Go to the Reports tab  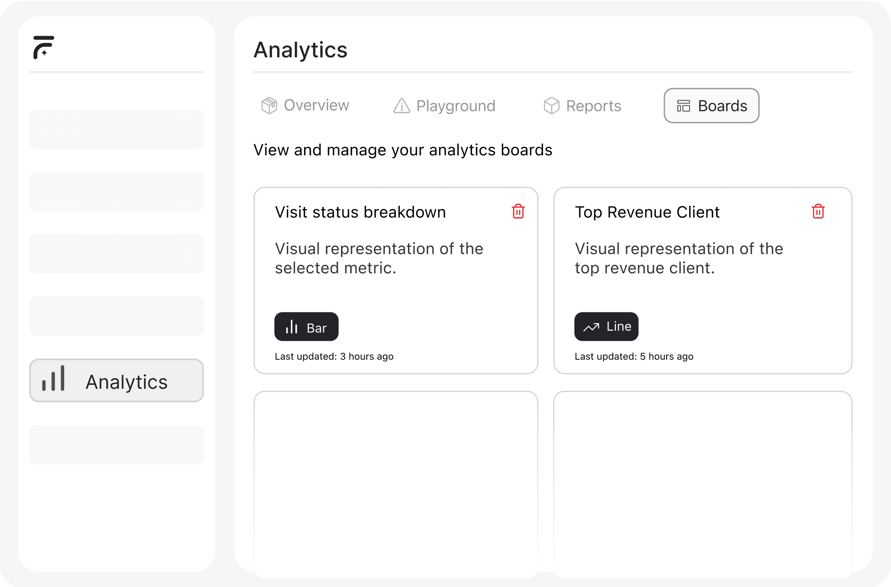pos(582,106)
